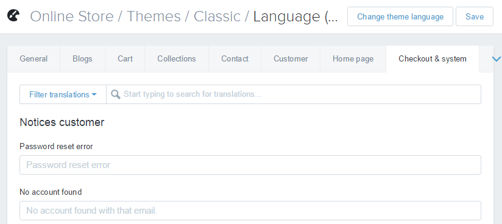502x224 pixels.
Task: Click the Change theme language button
Action: (x=400, y=16)
